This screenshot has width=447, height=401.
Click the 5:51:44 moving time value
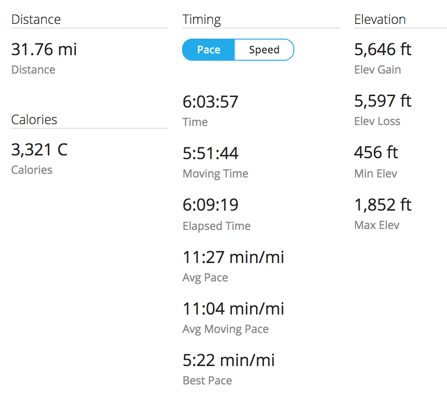pos(211,153)
